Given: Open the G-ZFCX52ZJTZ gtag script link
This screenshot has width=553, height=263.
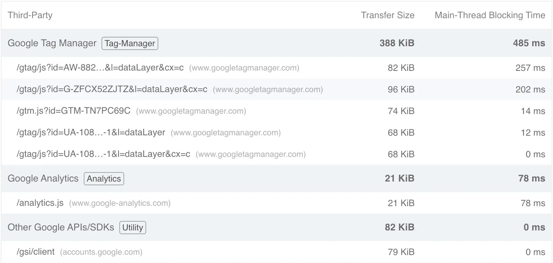Looking at the screenshot, I should point(112,89).
